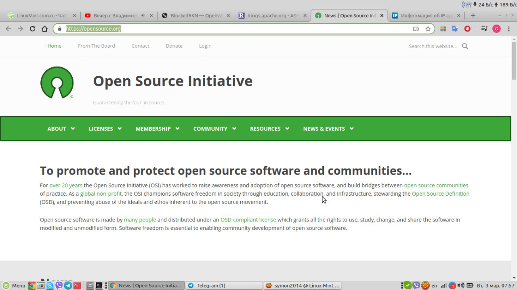517x290 pixels.
Task: Open the Login link
Action: [x=205, y=46]
